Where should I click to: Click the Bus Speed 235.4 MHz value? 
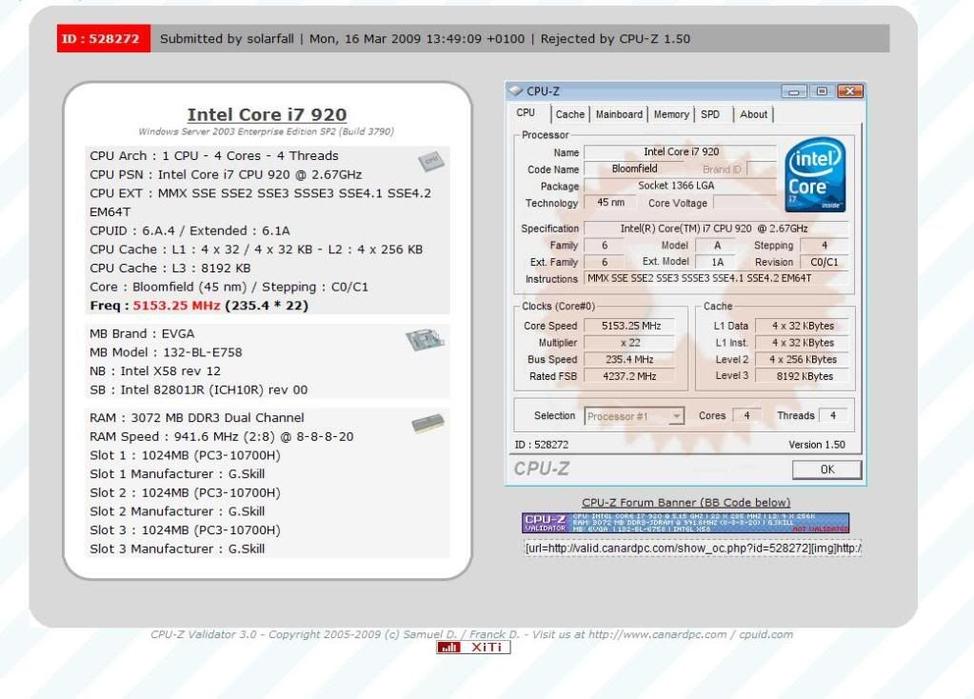629,359
